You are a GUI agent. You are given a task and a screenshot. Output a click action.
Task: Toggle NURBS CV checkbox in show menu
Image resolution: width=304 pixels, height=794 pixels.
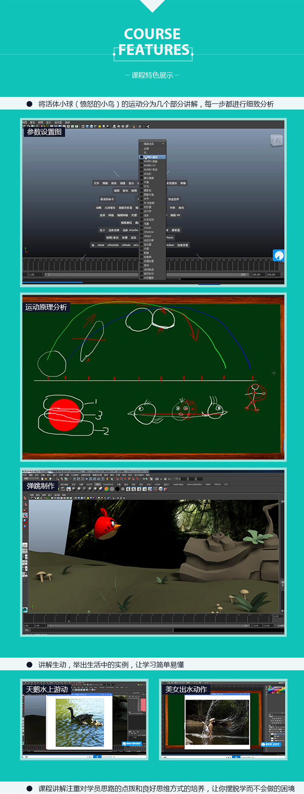click(141, 165)
